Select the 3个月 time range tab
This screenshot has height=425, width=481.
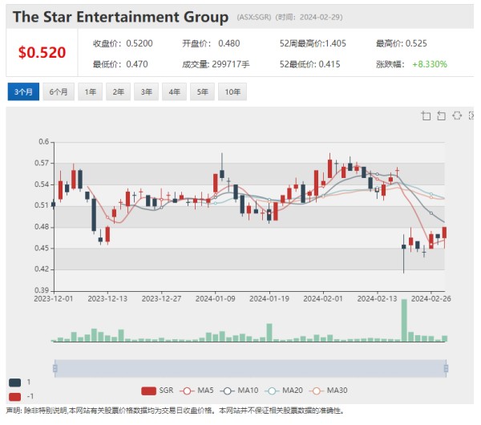tap(23, 91)
